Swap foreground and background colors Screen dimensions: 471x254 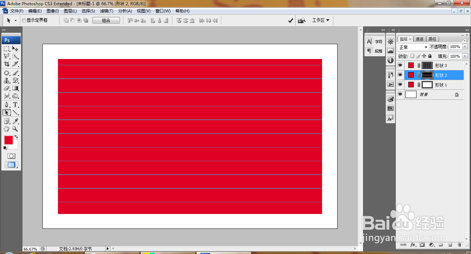coord(16,137)
